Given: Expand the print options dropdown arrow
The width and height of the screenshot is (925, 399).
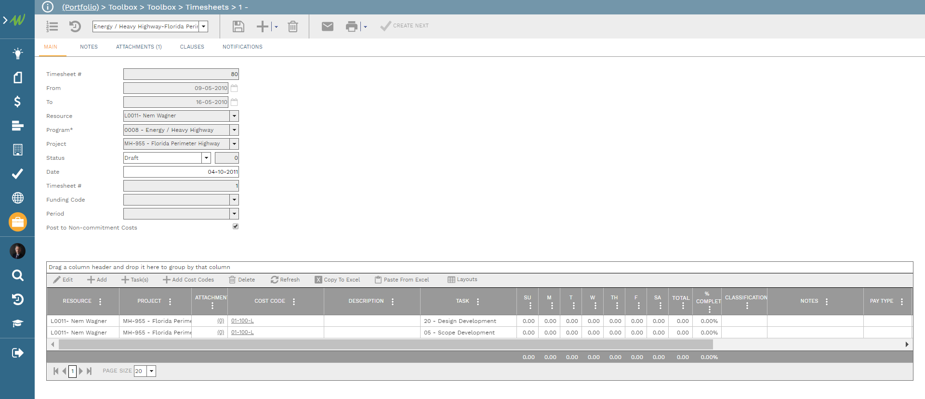Looking at the screenshot, I should pyautogui.click(x=365, y=27).
